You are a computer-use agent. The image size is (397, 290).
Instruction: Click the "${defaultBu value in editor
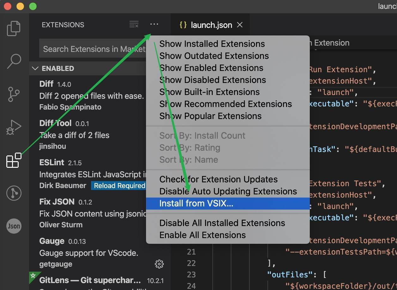point(371,149)
